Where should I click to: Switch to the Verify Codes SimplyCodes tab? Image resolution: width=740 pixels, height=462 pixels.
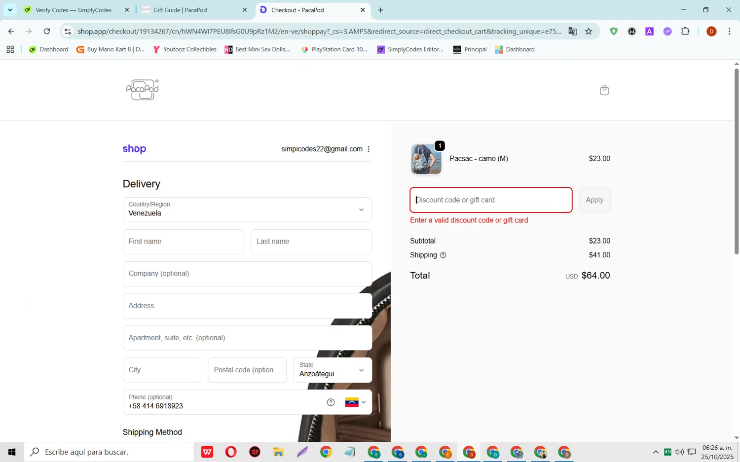tap(74, 10)
